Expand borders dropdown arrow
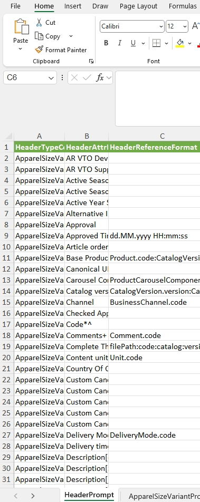The width and height of the screenshot is (200, 502). click(166, 43)
